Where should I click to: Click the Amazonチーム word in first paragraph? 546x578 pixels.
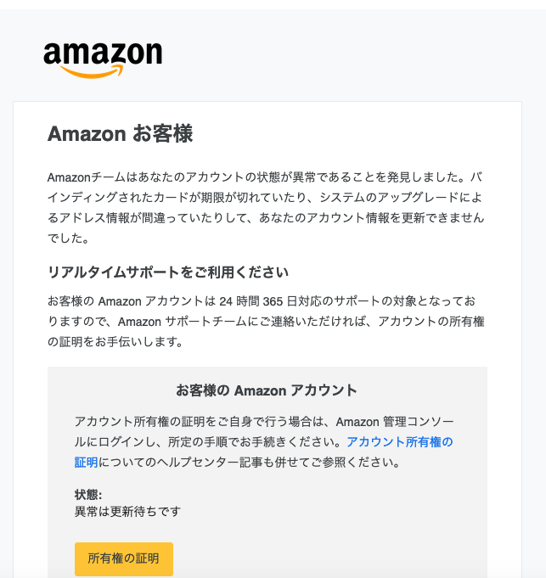[x=87, y=177]
